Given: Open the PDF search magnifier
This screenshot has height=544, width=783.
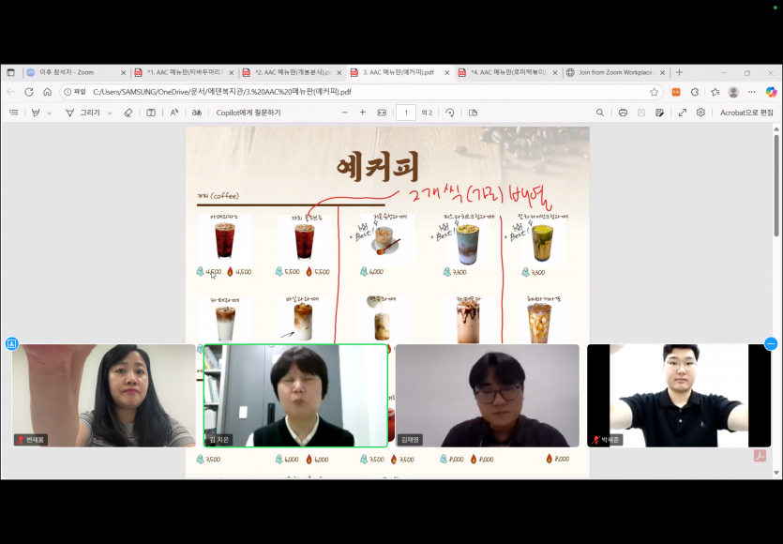Looking at the screenshot, I should [600, 113].
